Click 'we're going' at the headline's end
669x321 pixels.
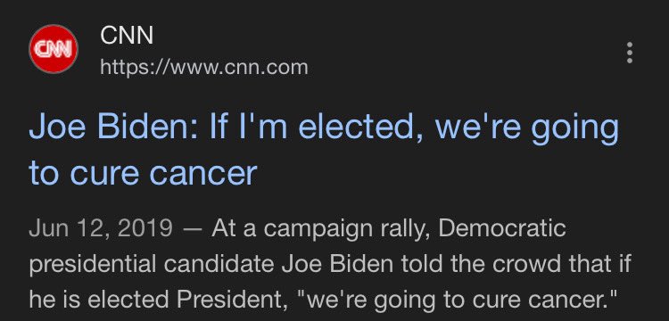(527, 129)
